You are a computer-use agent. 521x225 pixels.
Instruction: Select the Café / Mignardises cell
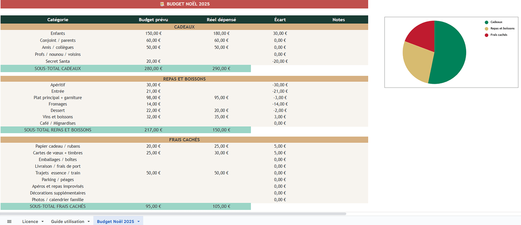(58, 123)
